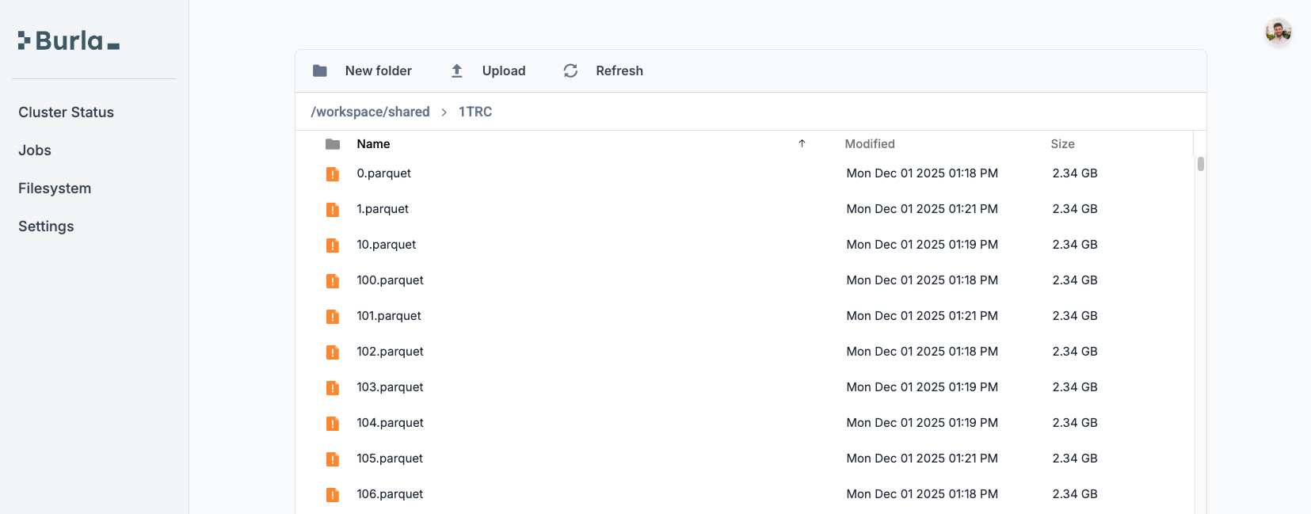
Task: Select the 103.parquet file
Action: point(390,387)
